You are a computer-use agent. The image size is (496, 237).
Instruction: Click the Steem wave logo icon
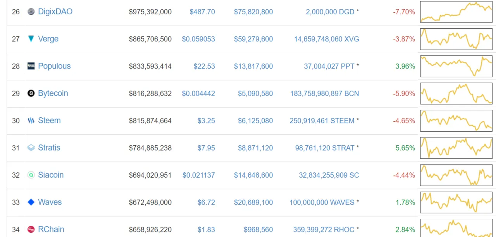click(31, 120)
